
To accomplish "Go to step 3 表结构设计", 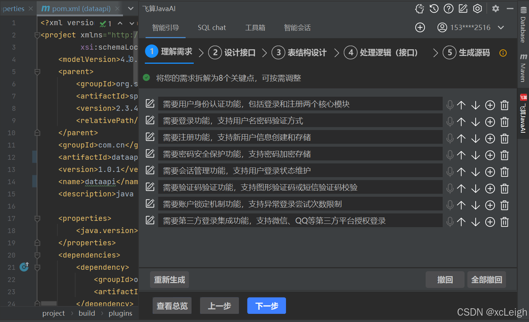I will click(x=299, y=53).
